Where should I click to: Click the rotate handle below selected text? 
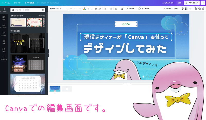point(124,44)
